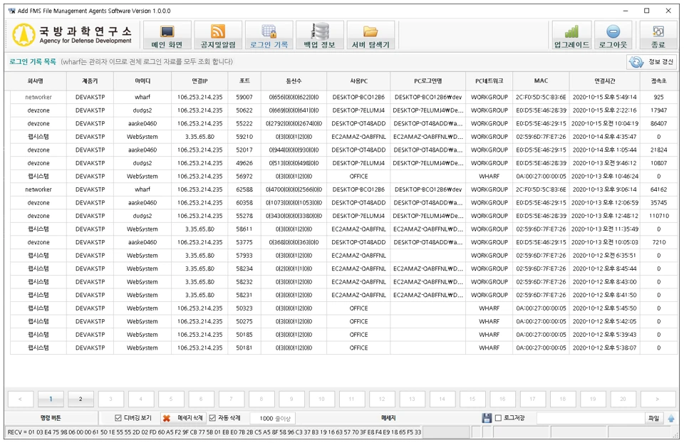The image size is (684, 443).
Task: Click the 파일 file button
Action: click(653, 418)
